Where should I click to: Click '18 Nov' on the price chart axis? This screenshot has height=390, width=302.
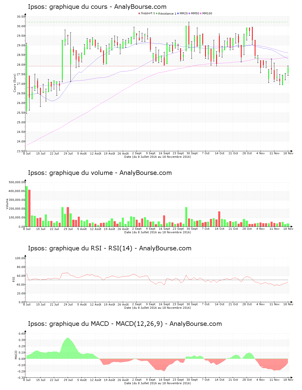pos(288,153)
